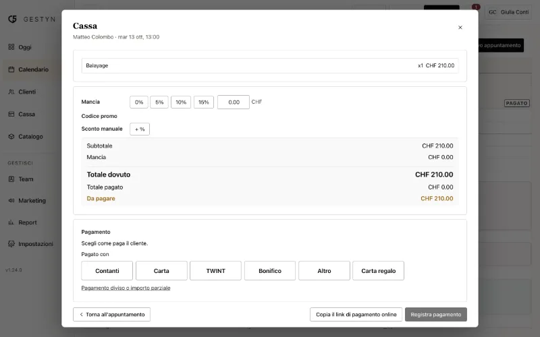Open the Giulia Conti user menu
Screen dimensions: 540x337
509,12
